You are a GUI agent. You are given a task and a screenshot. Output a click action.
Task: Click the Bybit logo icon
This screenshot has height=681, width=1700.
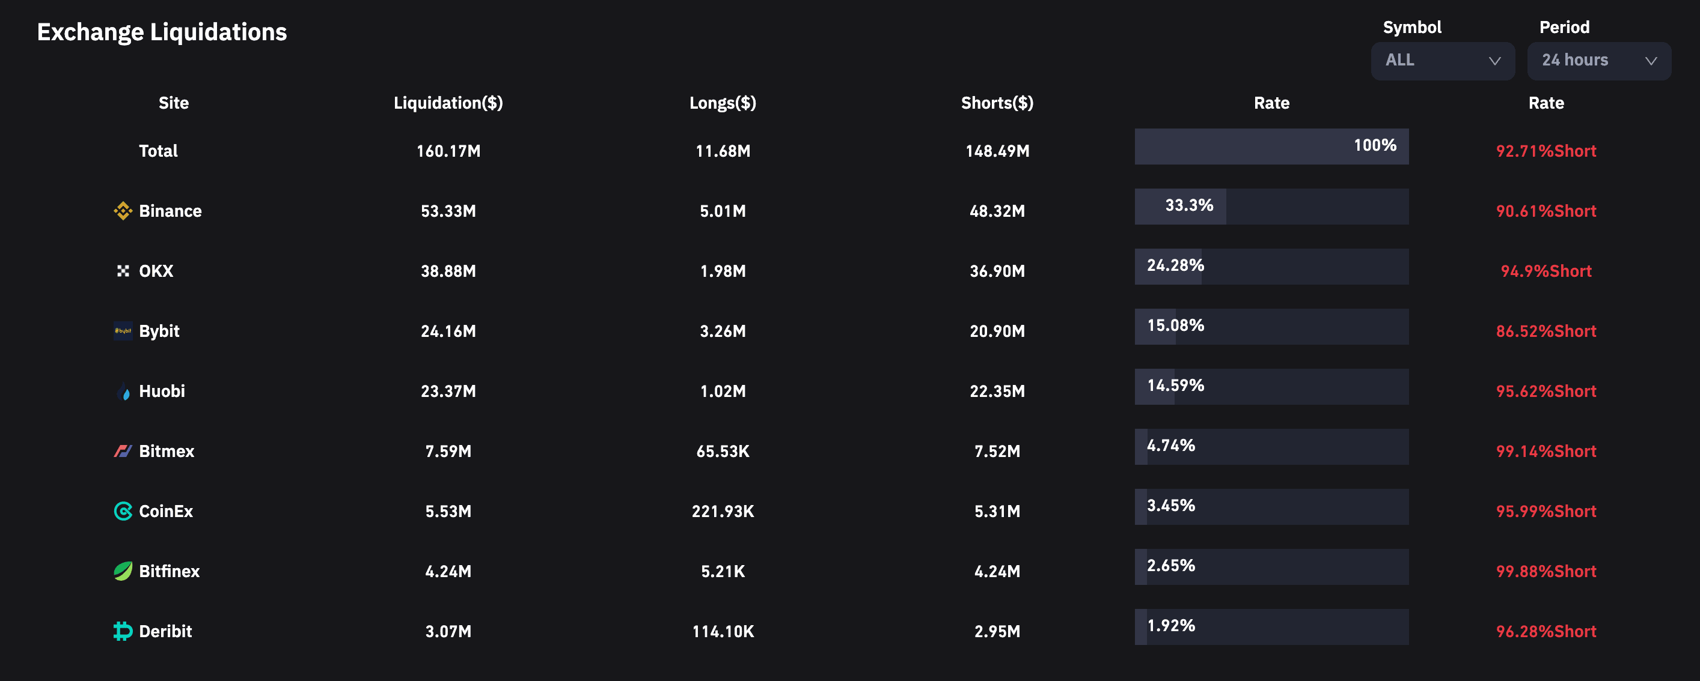tap(123, 331)
